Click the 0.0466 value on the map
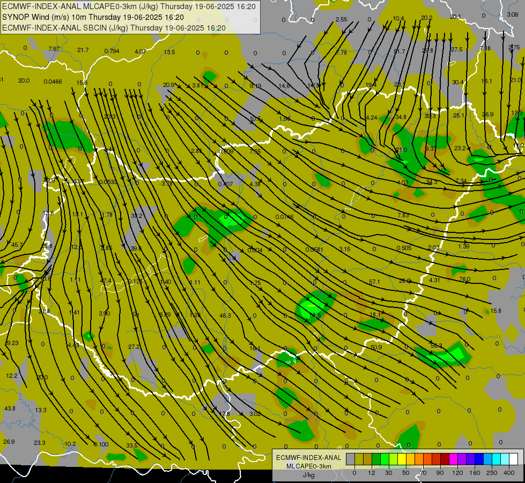Viewport: 525px width, 483px height. point(53,82)
